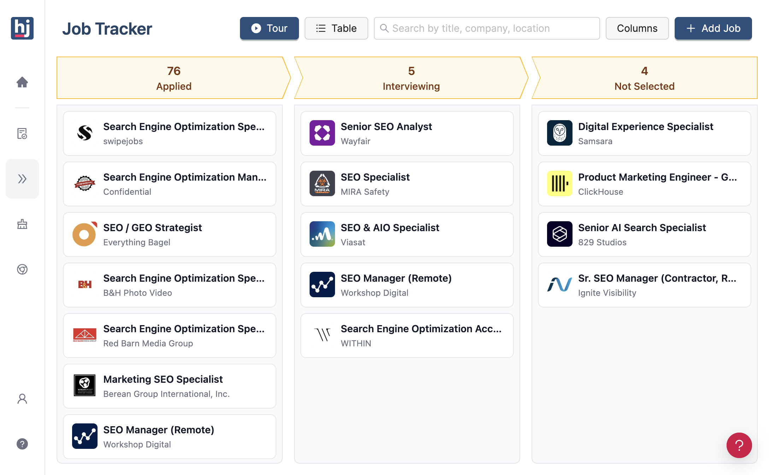Click the search by title input field
769x475 pixels.
tap(487, 28)
